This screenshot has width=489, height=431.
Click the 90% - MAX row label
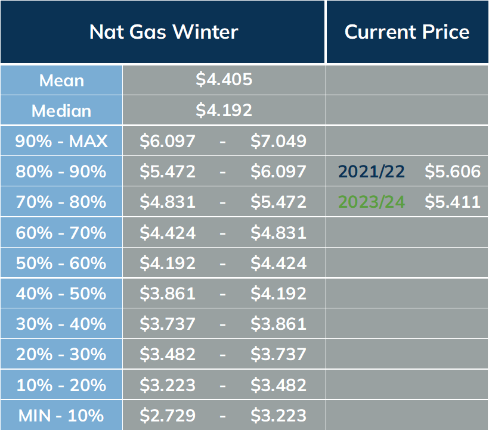tap(61, 141)
